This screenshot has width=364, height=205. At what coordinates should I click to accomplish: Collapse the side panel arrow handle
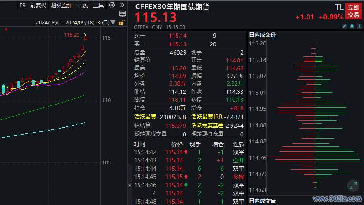coord(130,185)
